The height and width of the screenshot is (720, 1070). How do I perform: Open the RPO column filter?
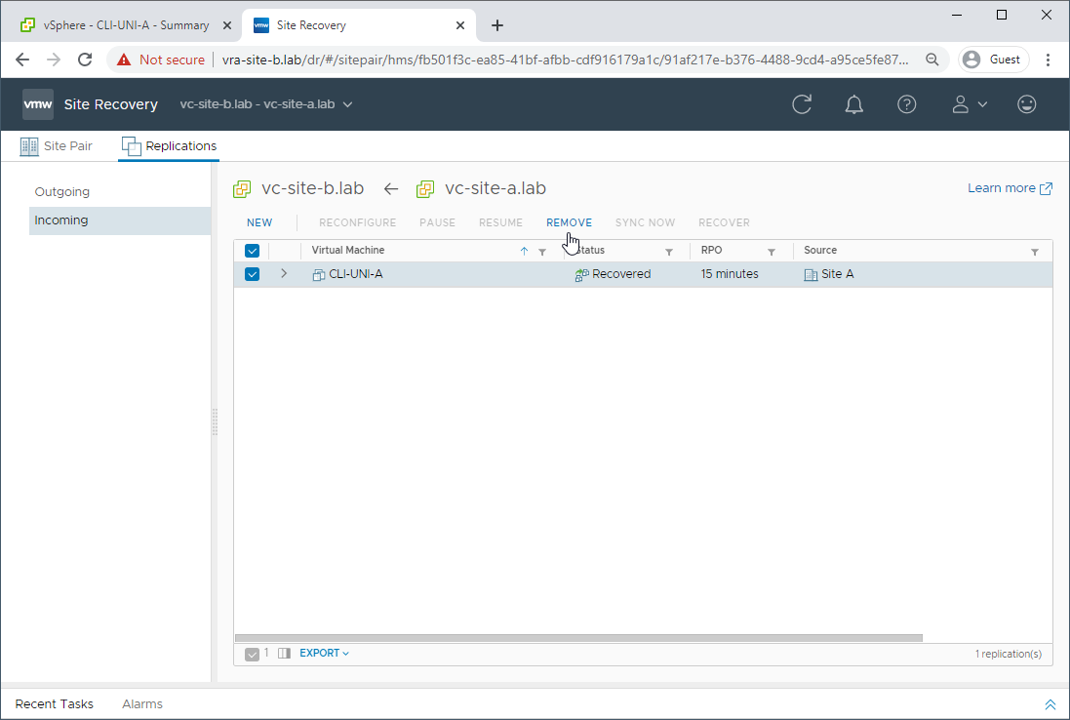pyautogui.click(x=772, y=252)
